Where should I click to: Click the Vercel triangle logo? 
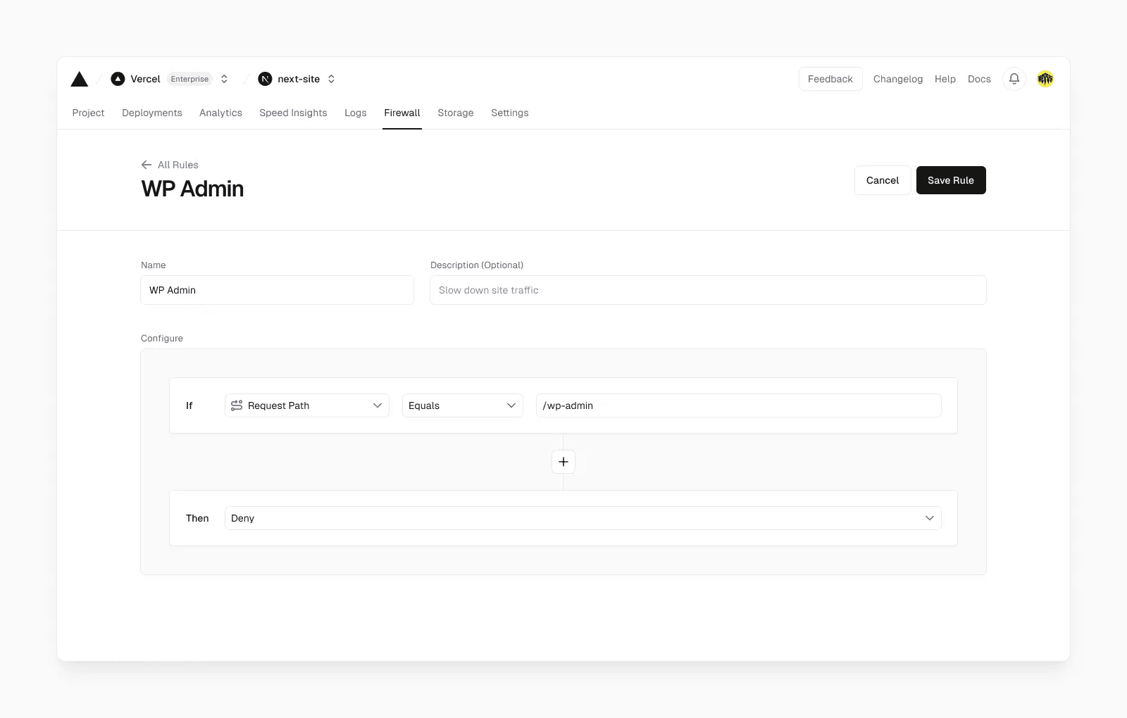coord(79,79)
